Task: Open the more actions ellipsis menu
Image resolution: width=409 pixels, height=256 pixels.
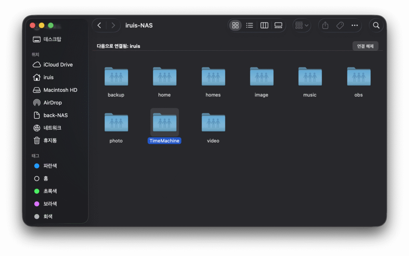Action: point(355,26)
